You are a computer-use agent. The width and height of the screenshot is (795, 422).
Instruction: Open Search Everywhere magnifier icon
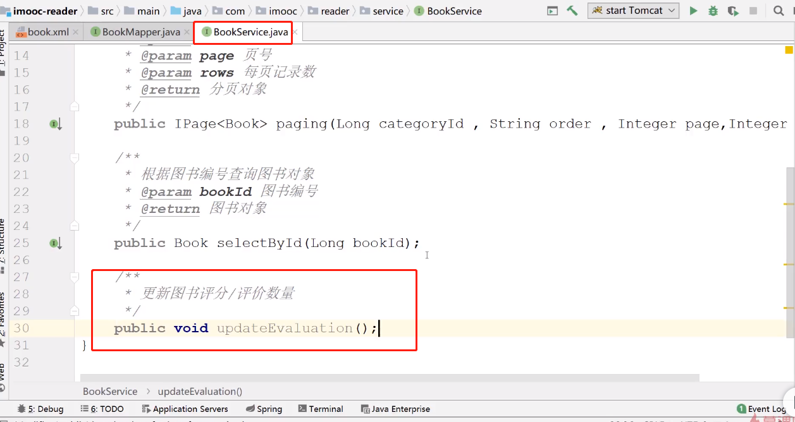click(x=779, y=11)
